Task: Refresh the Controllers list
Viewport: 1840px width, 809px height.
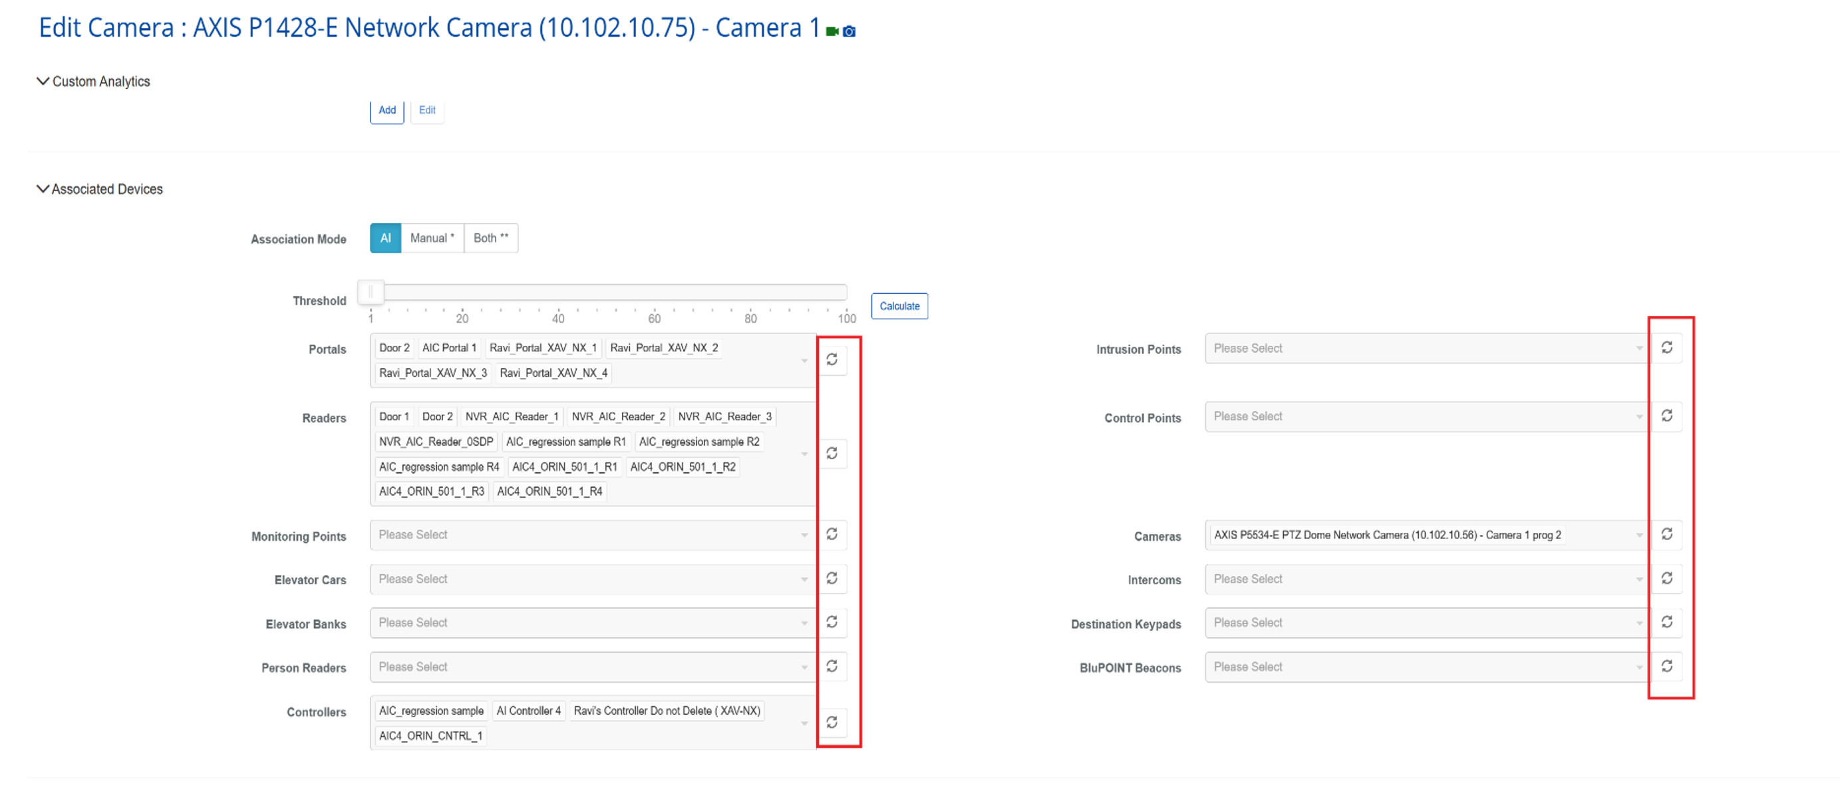Action: 832,722
